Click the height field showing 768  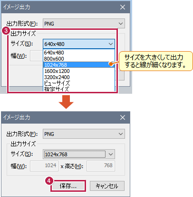point(101,166)
